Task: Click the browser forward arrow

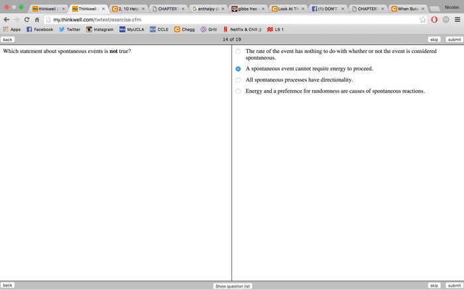Action: point(17,19)
